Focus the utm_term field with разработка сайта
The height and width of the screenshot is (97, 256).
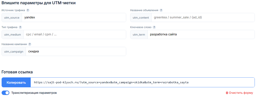coord(201,34)
